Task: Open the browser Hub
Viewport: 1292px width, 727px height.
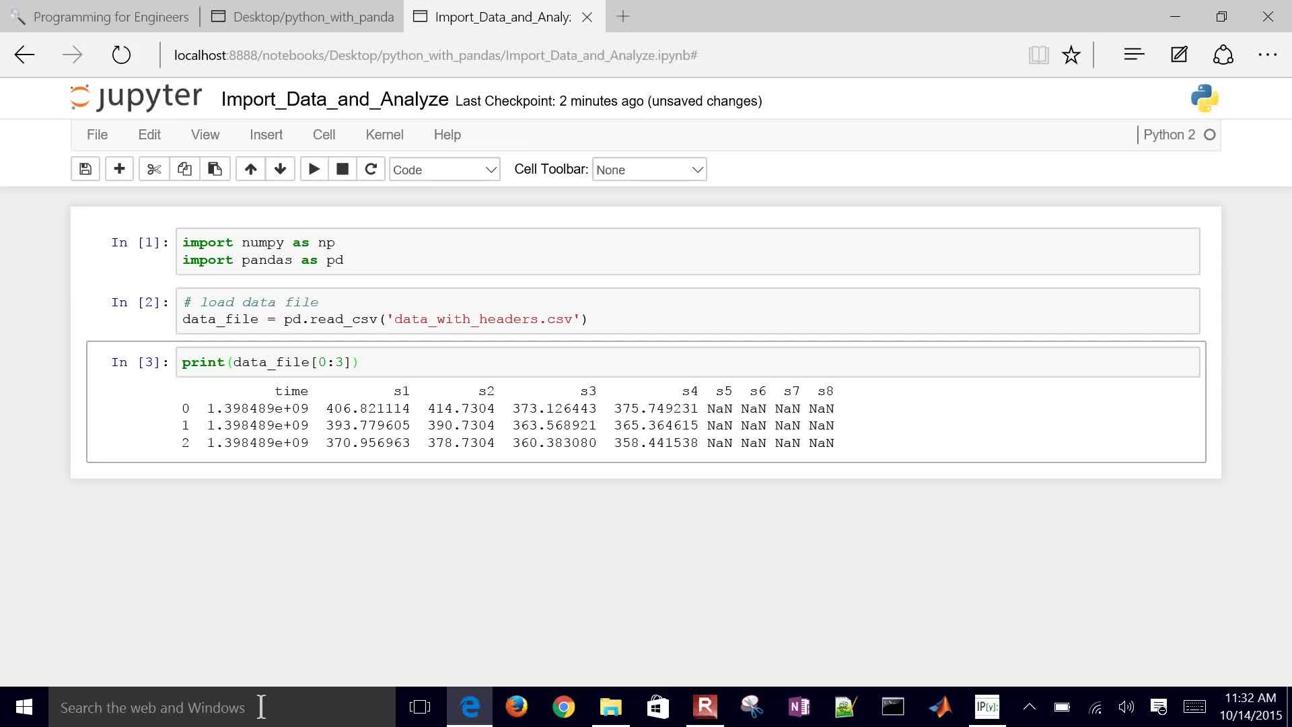Action: 1134,55
